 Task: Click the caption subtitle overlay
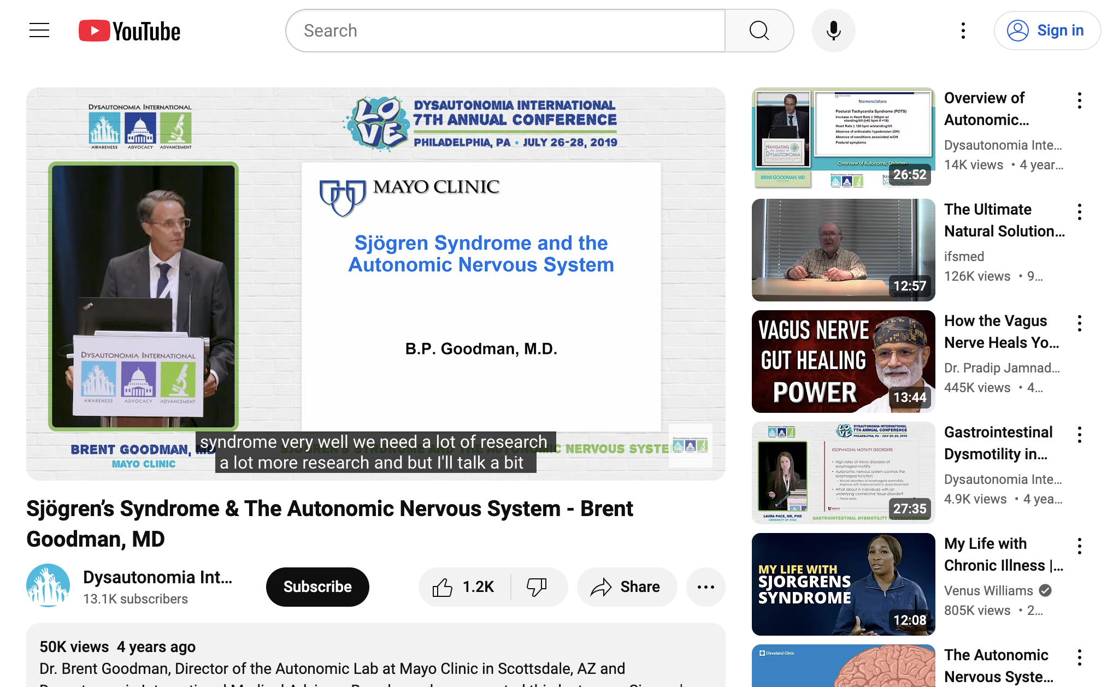376,452
